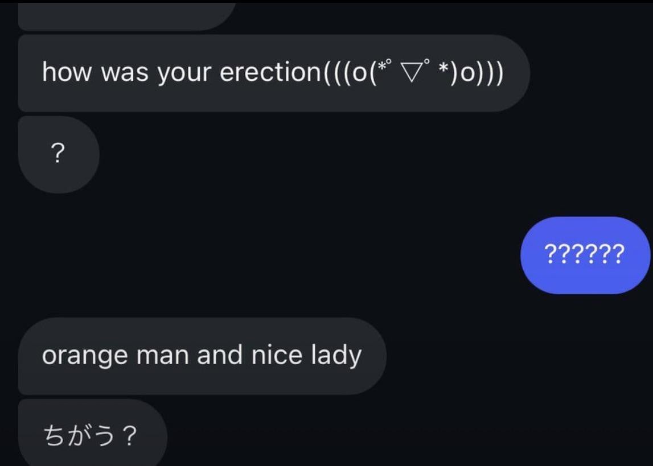Click the triangle mouth of the kaomoji
Image resolution: width=653 pixels, height=466 pixels.
pos(409,73)
